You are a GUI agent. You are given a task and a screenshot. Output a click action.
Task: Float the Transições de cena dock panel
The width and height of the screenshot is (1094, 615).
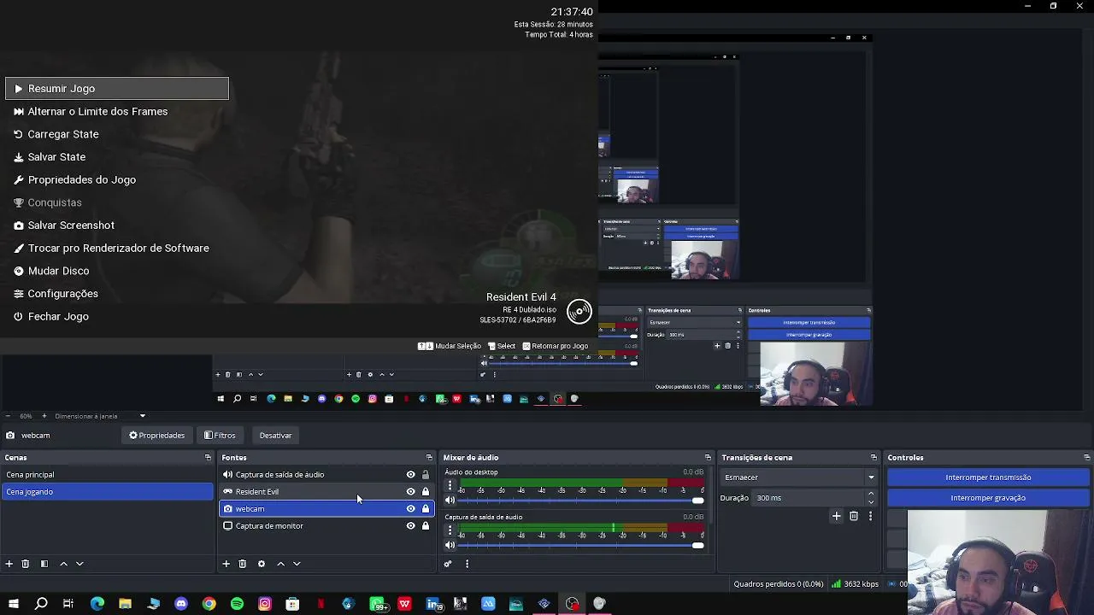pyautogui.click(x=873, y=458)
